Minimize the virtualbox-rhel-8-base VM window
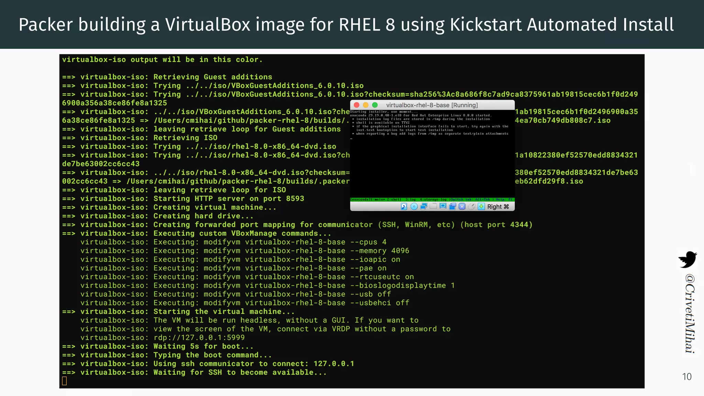Screen dimensions: 704x396 coord(366,105)
